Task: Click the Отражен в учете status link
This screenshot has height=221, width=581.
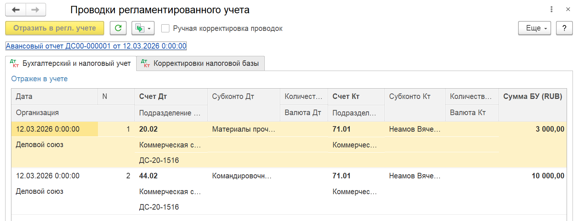Action: (39, 79)
